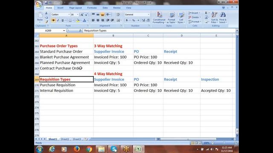Apply the font color

point(84,20)
